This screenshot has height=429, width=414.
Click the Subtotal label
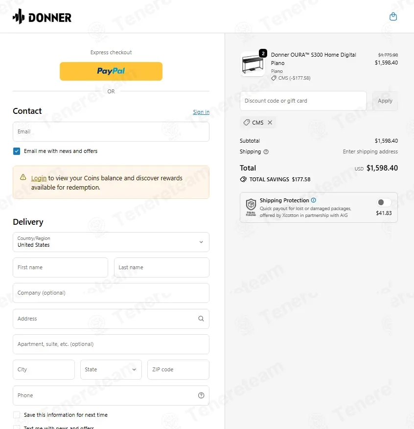[x=250, y=141]
